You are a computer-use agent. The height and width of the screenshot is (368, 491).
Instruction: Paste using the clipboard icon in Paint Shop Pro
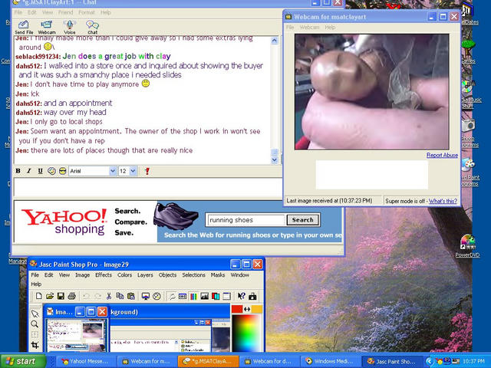[x=131, y=296]
